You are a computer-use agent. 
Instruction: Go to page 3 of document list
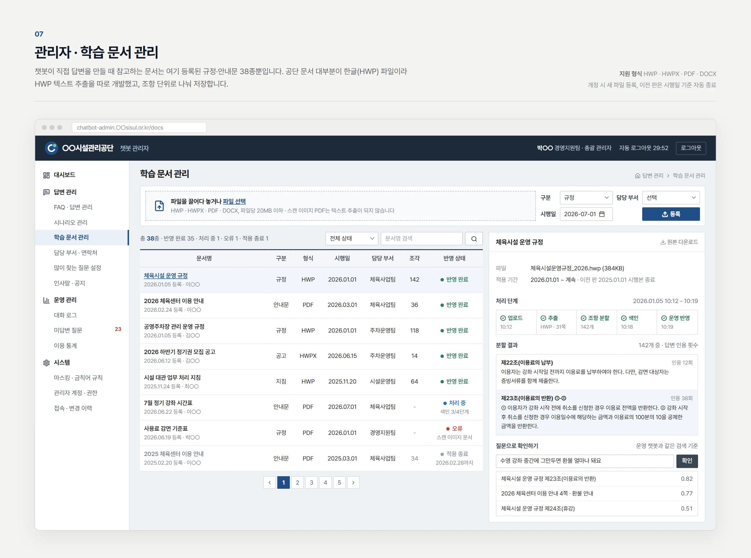point(311,483)
